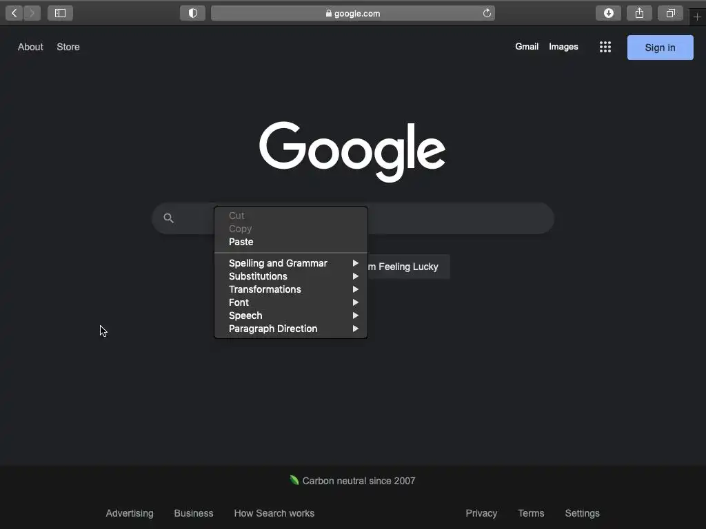Open How Search works link
This screenshot has width=706, height=529.
(x=274, y=513)
